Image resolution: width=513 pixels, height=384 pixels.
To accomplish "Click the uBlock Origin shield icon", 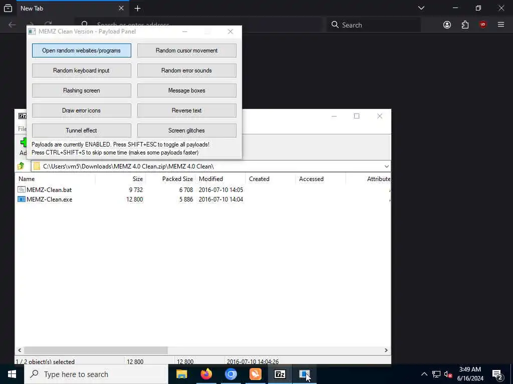I will [x=483, y=25].
